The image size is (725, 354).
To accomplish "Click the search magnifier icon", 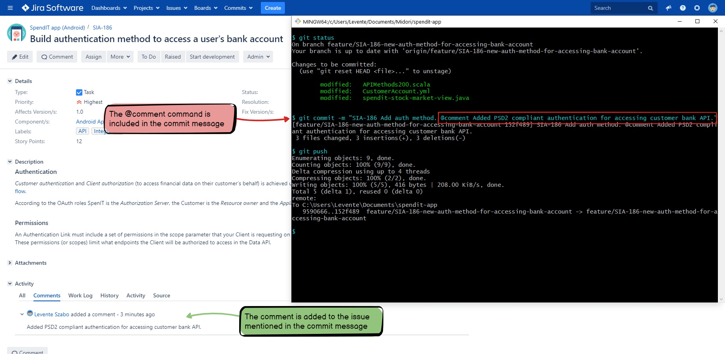I will tap(650, 8).
